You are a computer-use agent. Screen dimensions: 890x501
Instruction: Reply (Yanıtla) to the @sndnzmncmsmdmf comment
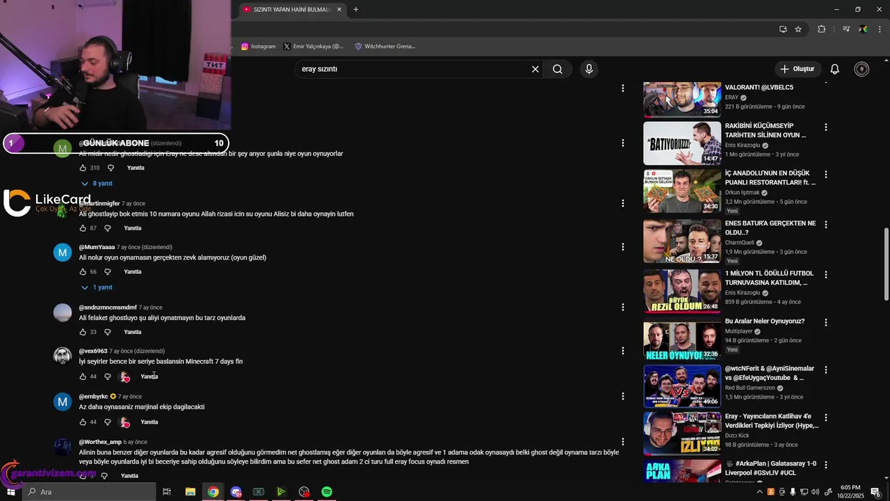pos(133,332)
